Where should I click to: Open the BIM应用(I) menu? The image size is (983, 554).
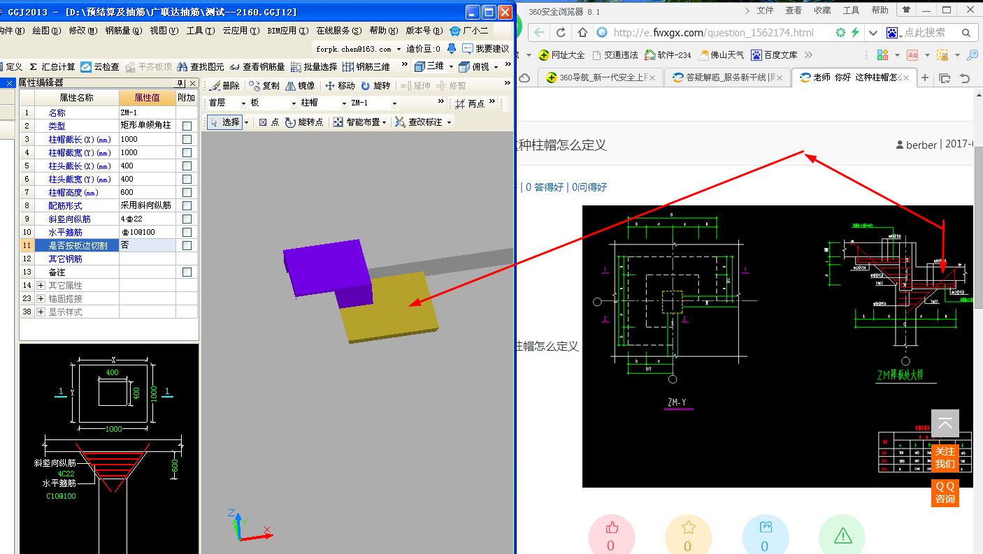(x=287, y=31)
